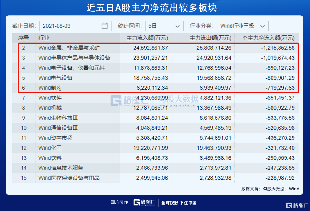The width and height of the screenshot is (310, 211).
Task: Click the 序号 column header
Action: click(x=24, y=38)
